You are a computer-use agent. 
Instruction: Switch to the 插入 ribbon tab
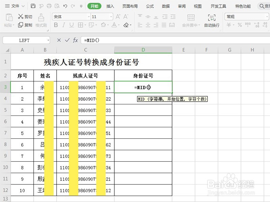pyautogui.click(x=111, y=6)
